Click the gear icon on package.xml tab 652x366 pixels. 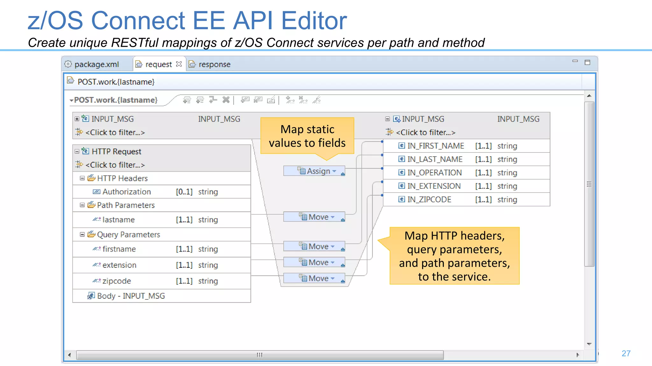68,64
